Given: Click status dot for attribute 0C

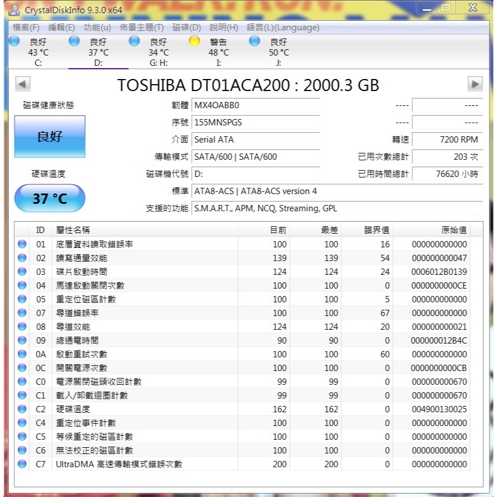Looking at the screenshot, I should point(22,368).
